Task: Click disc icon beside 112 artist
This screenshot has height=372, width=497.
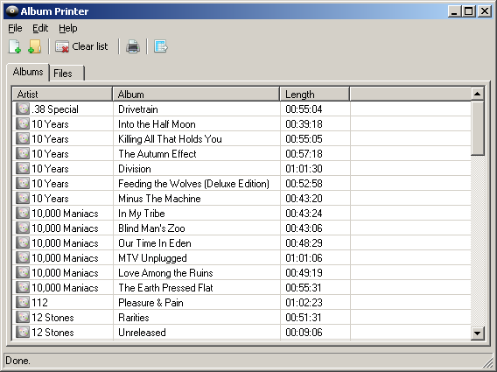Action: pyautogui.click(x=23, y=302)
